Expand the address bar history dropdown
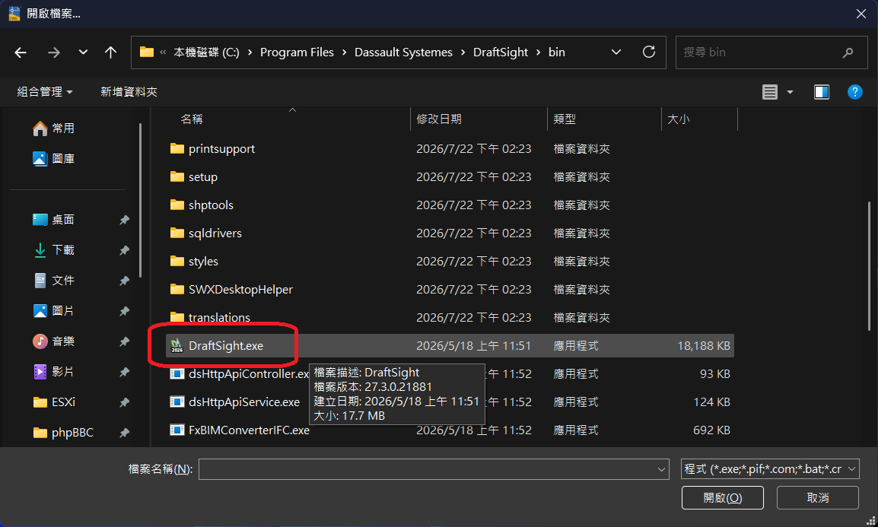The image size is (878, 527). click(616, 52)
